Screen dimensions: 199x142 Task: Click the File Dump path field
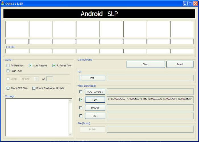tap(150, 129)
